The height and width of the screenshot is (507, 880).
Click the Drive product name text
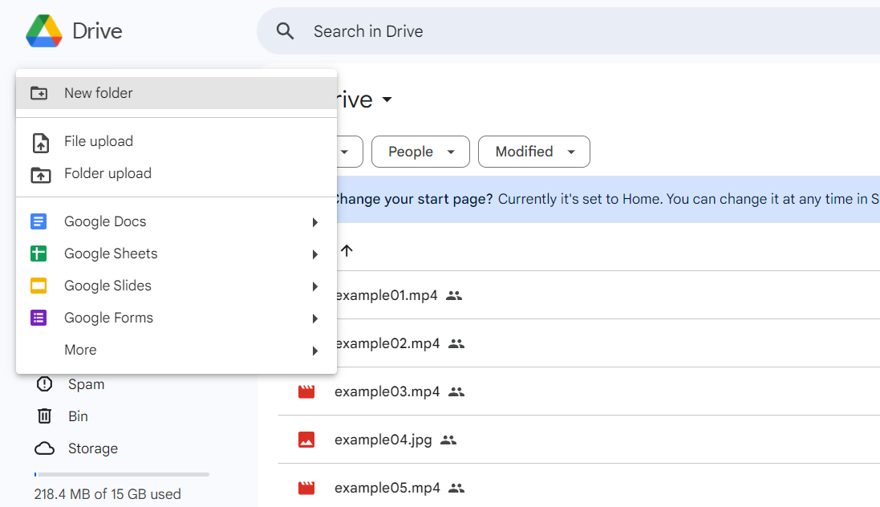(97, 30)
